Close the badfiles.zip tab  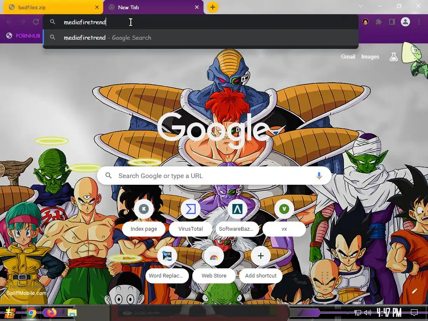coord(97,8)
